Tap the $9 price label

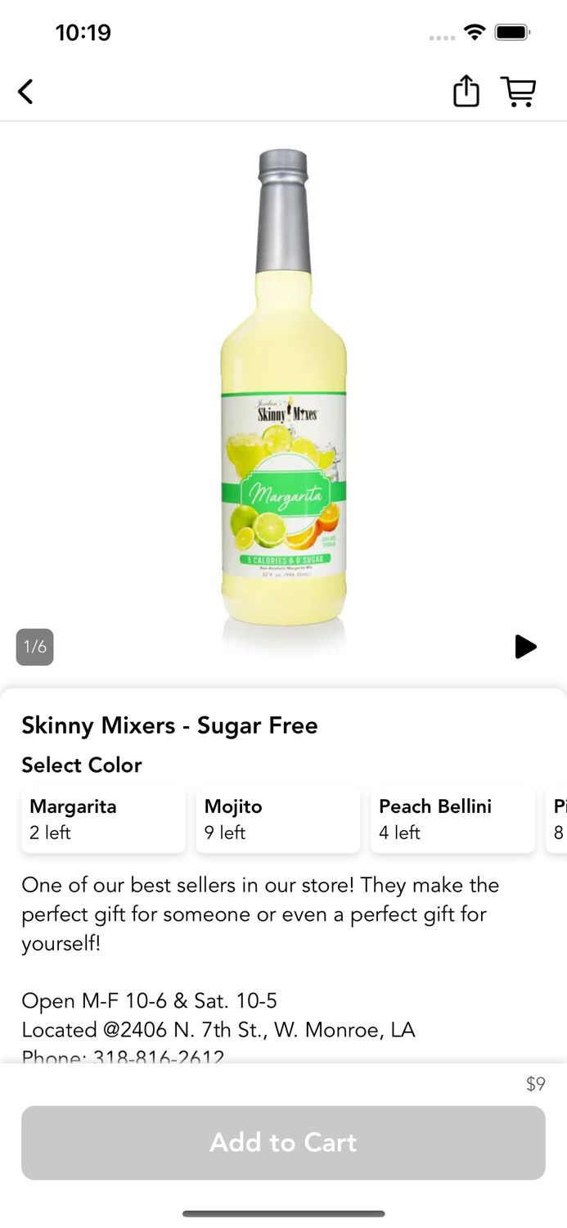(x=535, y=1084)
